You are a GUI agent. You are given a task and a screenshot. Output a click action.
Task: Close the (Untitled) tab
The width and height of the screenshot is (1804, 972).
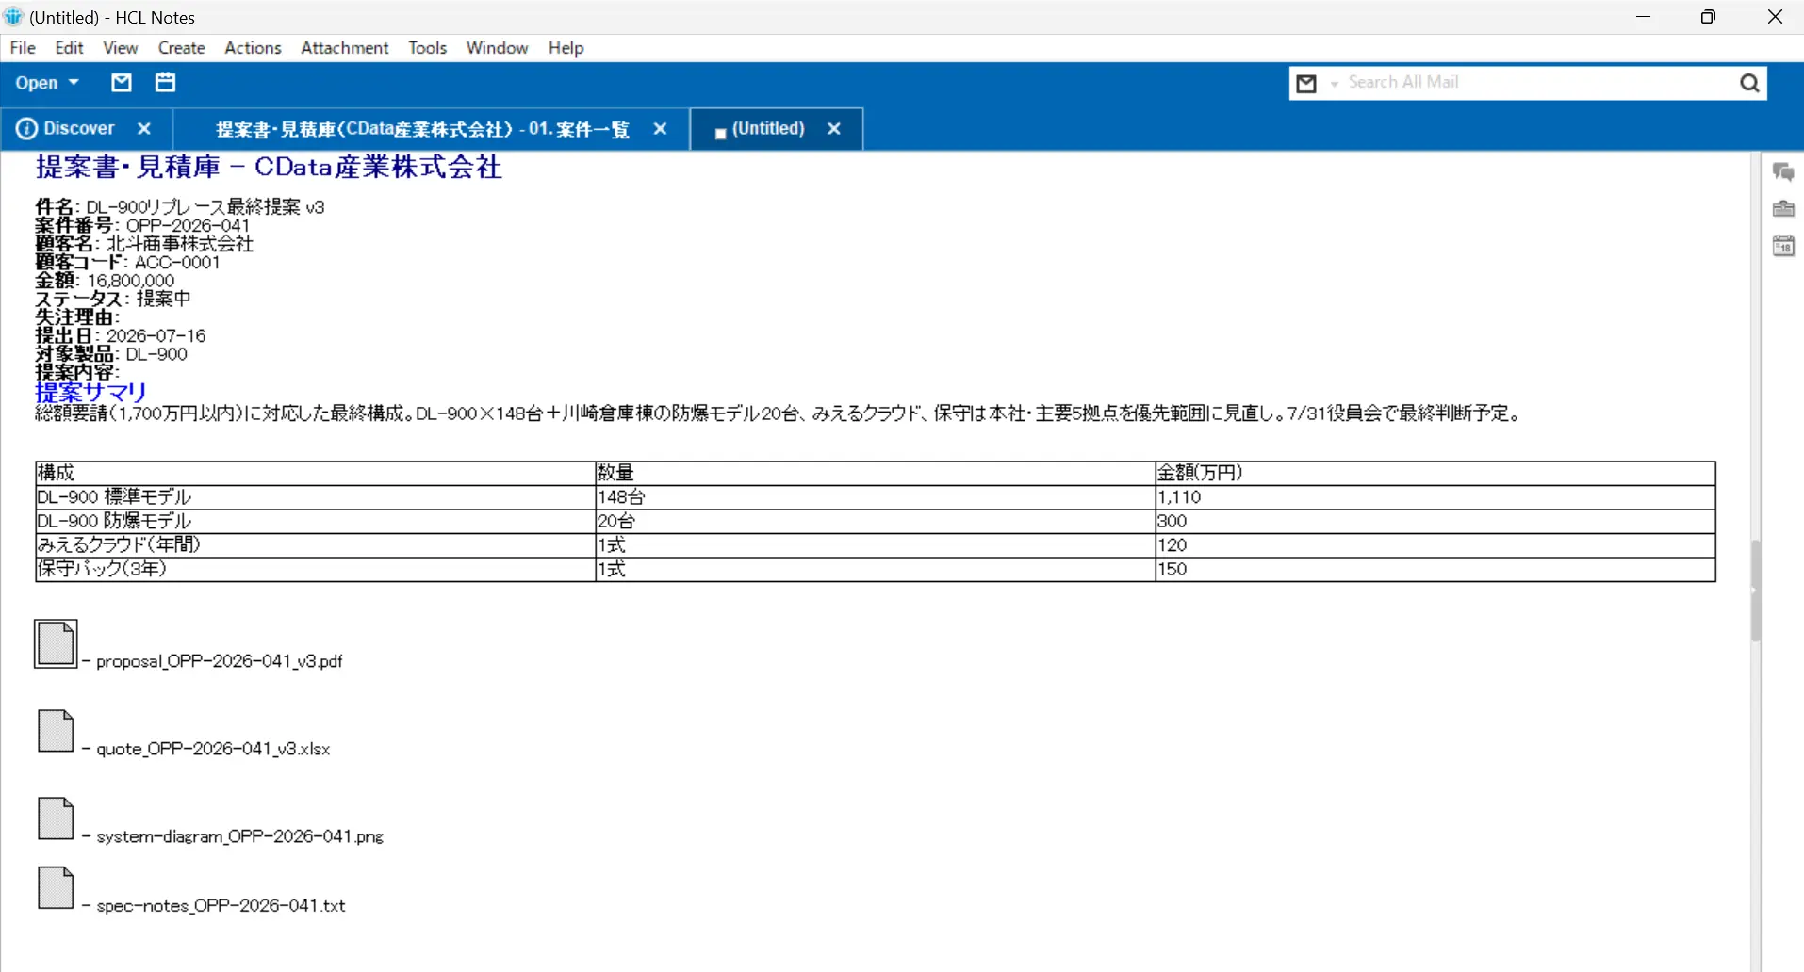click(x=833, y=129)
